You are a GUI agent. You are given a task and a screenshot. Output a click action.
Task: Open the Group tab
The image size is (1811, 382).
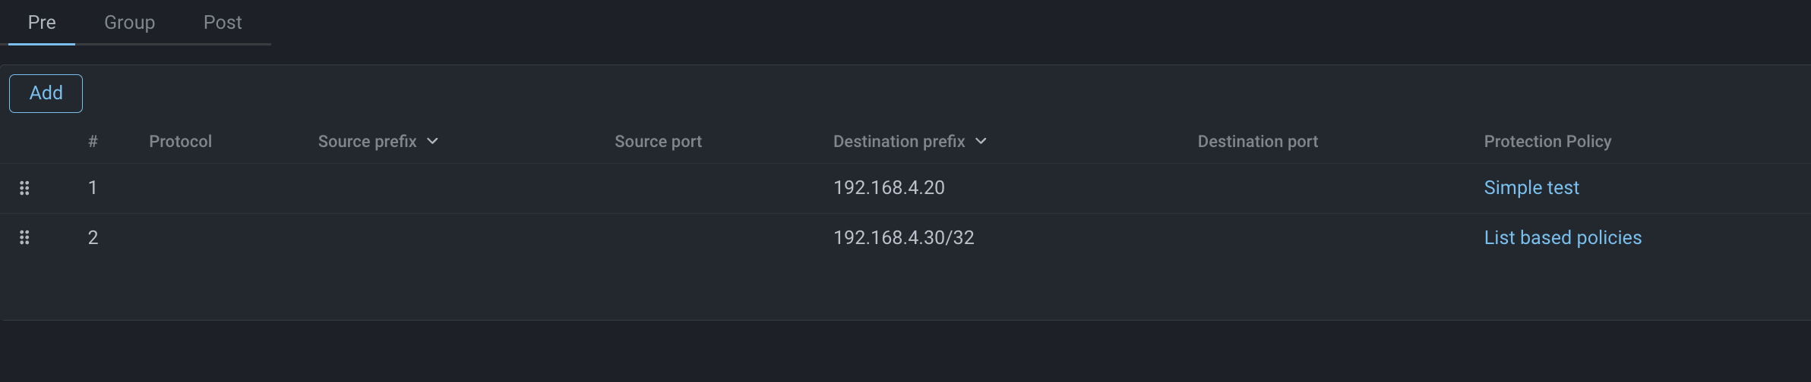[129, 23]
